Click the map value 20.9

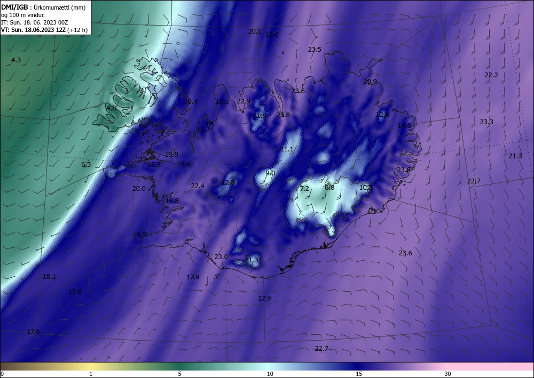pyautogui.click(x=370, y=81)
